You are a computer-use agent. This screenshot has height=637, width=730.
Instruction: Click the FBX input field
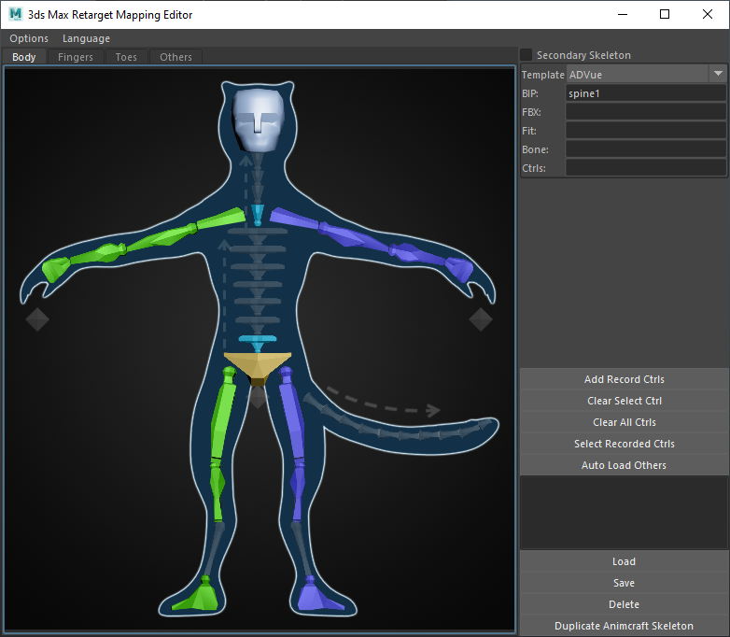click(646, 112)
